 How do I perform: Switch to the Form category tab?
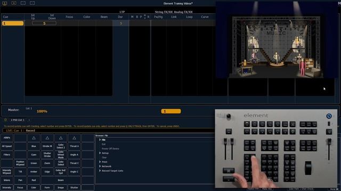coord(47,187)
